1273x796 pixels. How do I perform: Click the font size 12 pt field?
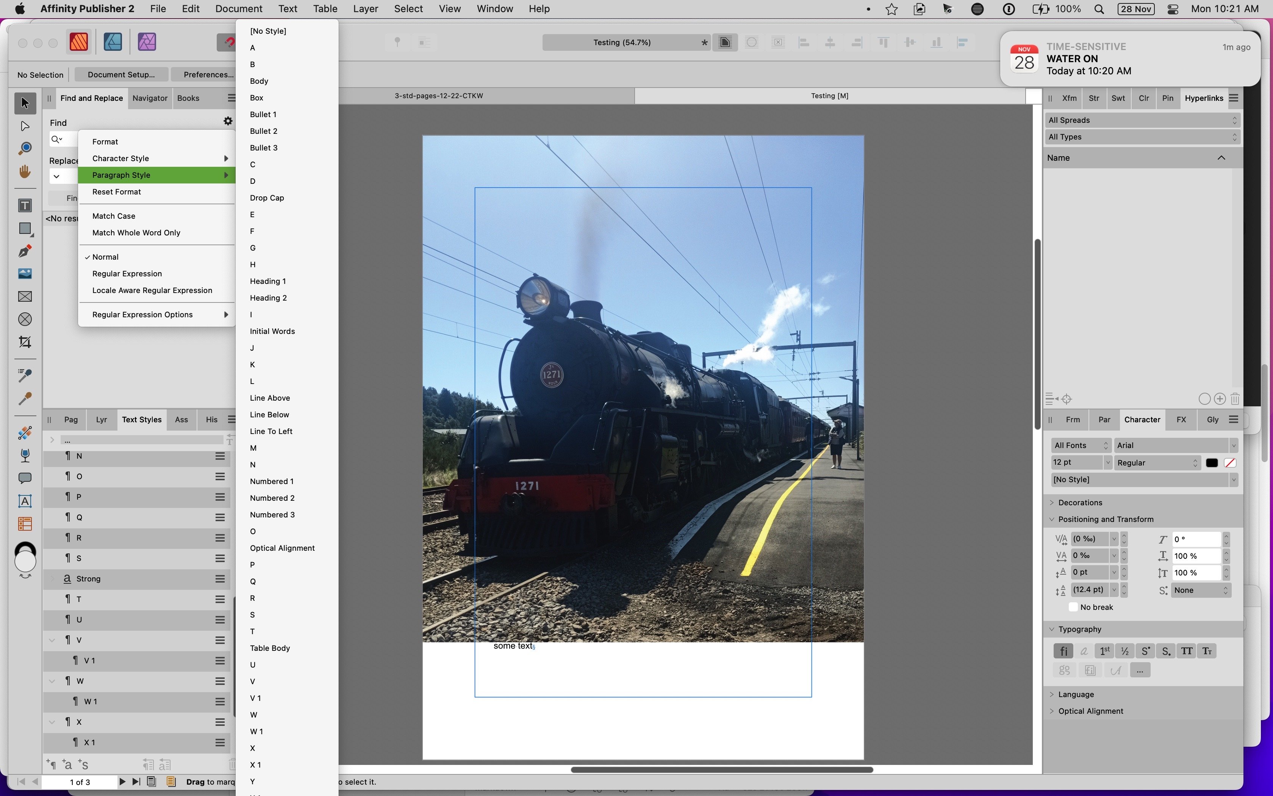[x=1076, y=462]
